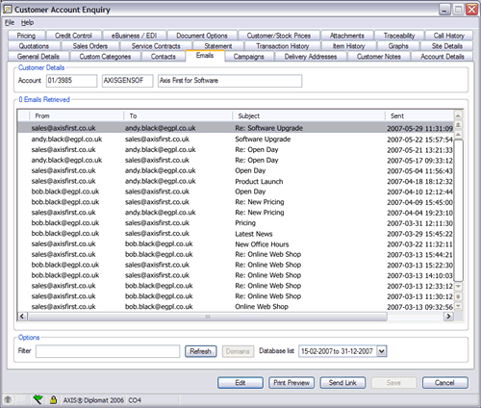Select the Item History tab
The width and height of the screenshot is (481, 408).
(348, 46)
